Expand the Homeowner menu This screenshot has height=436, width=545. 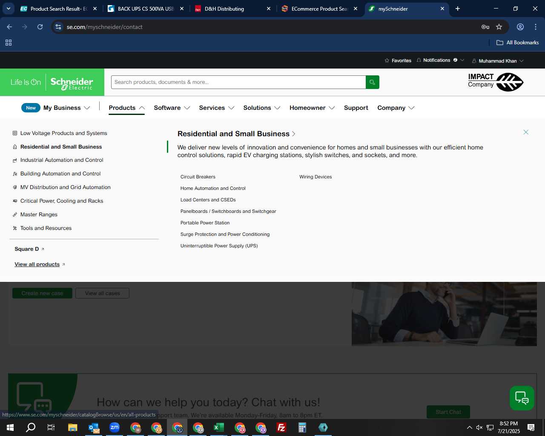(x=312, y=108)
